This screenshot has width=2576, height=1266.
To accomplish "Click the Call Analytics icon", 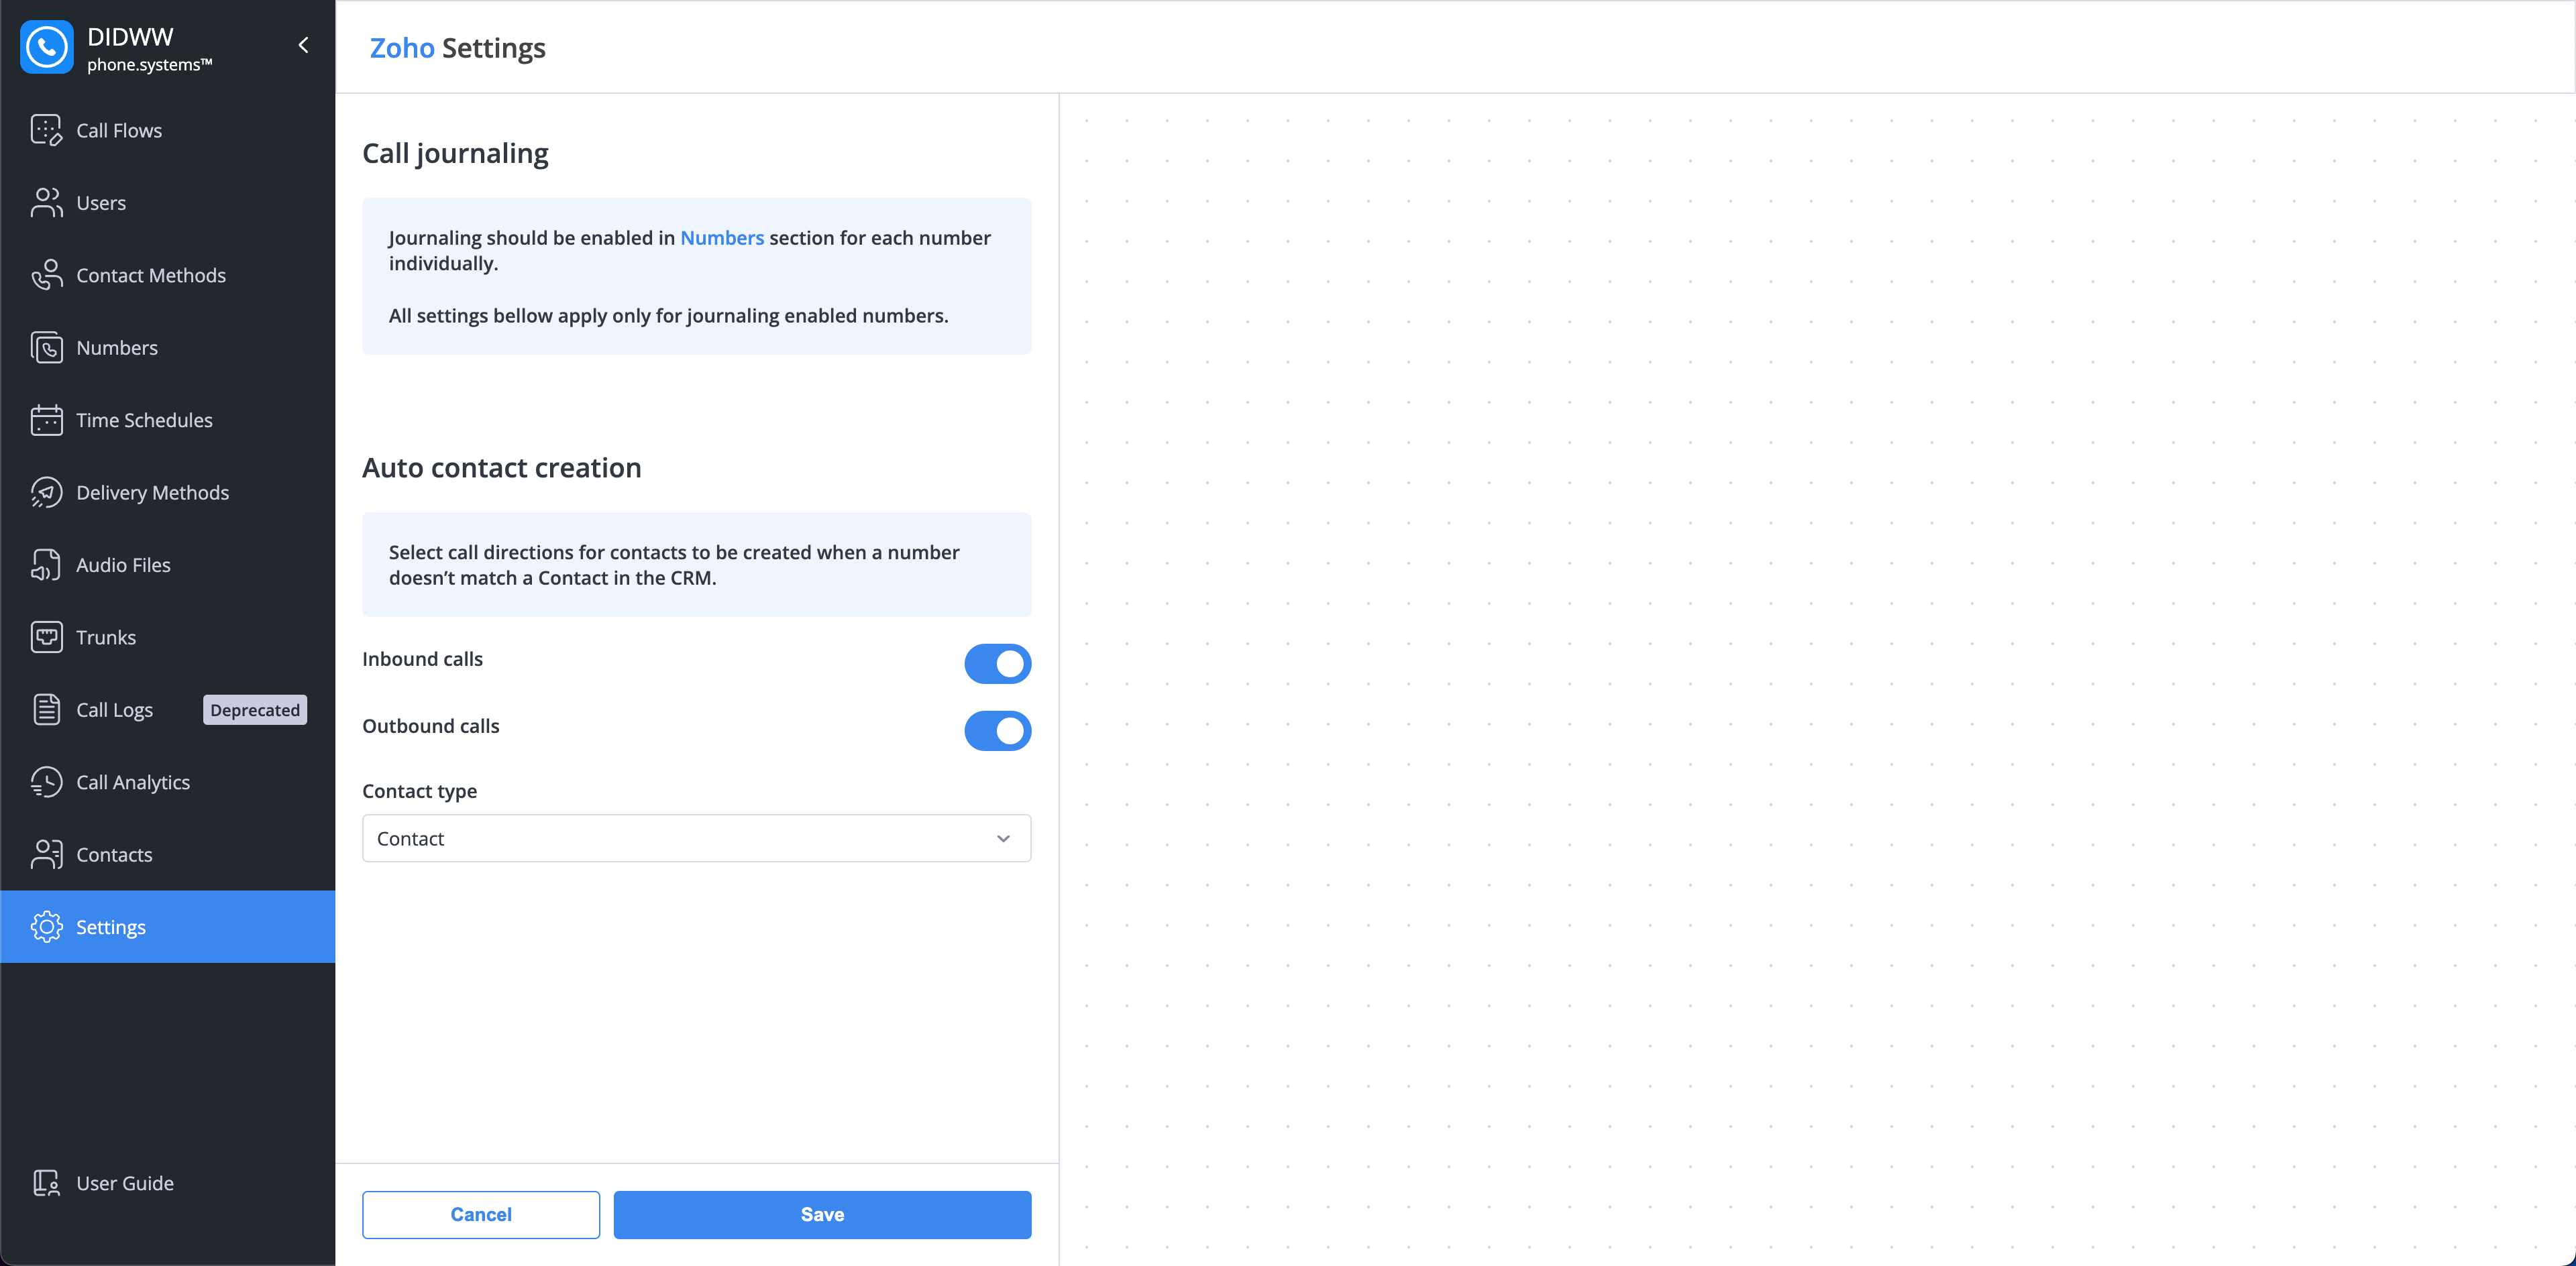I will click(46, 781).
